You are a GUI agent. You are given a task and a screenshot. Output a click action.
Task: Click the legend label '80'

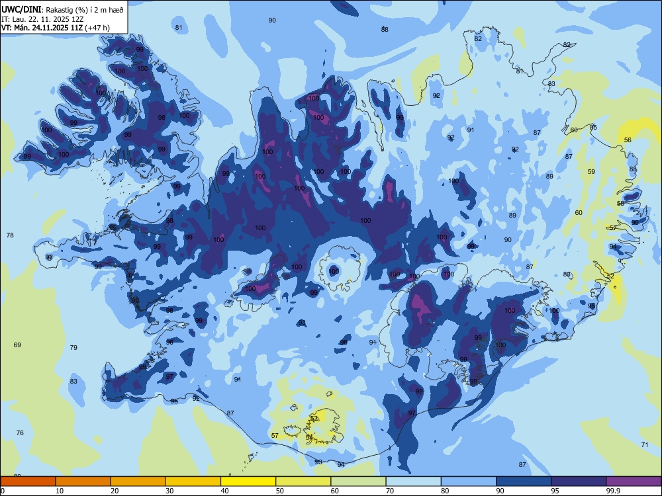point(445,491)
